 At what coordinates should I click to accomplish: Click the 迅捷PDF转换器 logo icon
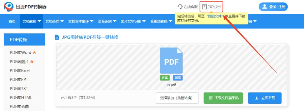9,7
